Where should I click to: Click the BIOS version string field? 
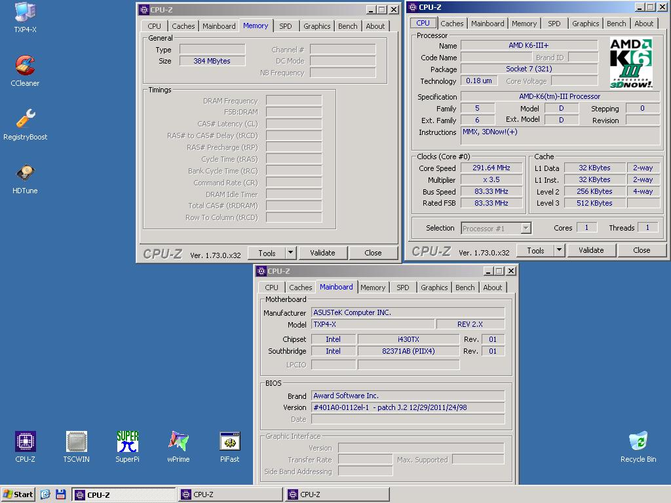click(408, 407)
